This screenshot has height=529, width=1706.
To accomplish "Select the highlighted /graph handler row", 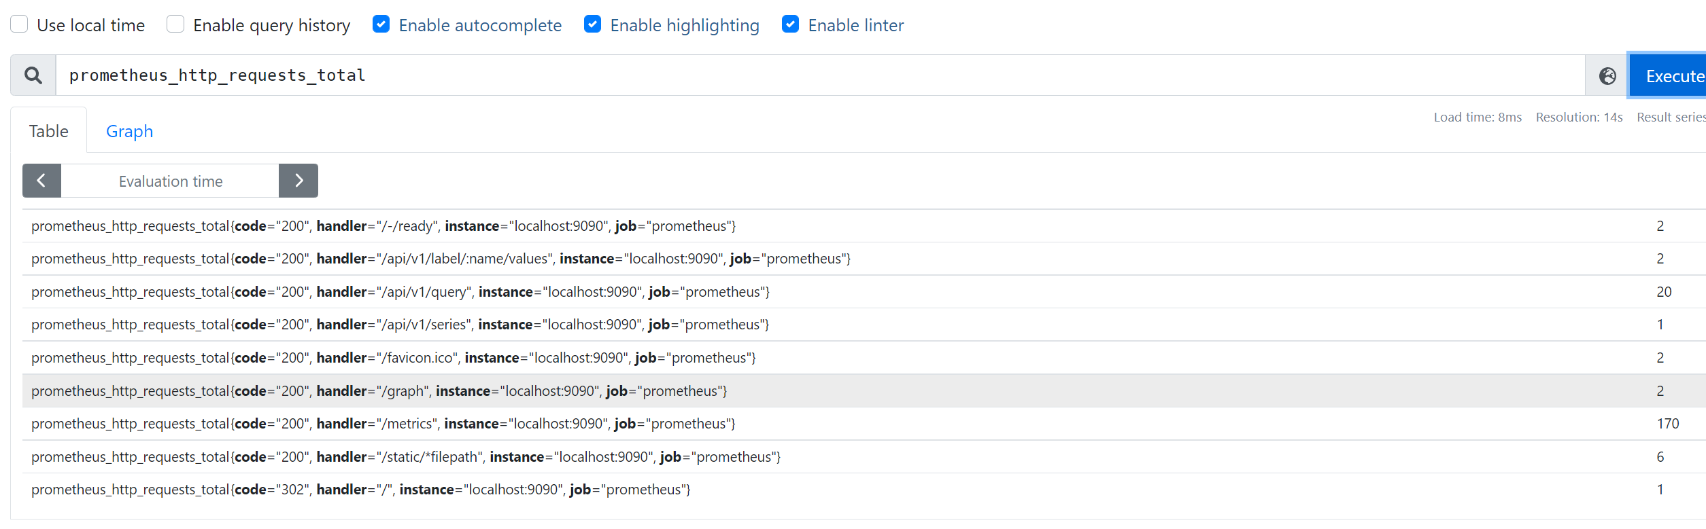I will click(864, 391).
